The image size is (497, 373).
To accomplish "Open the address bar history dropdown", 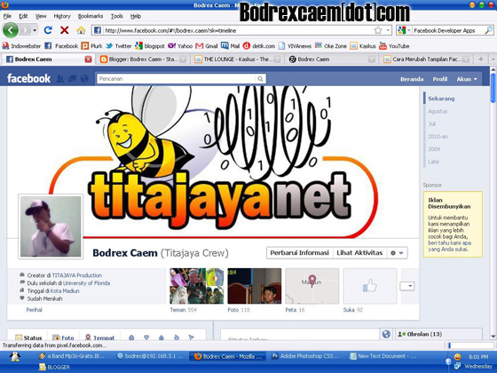I will [388, 30].
